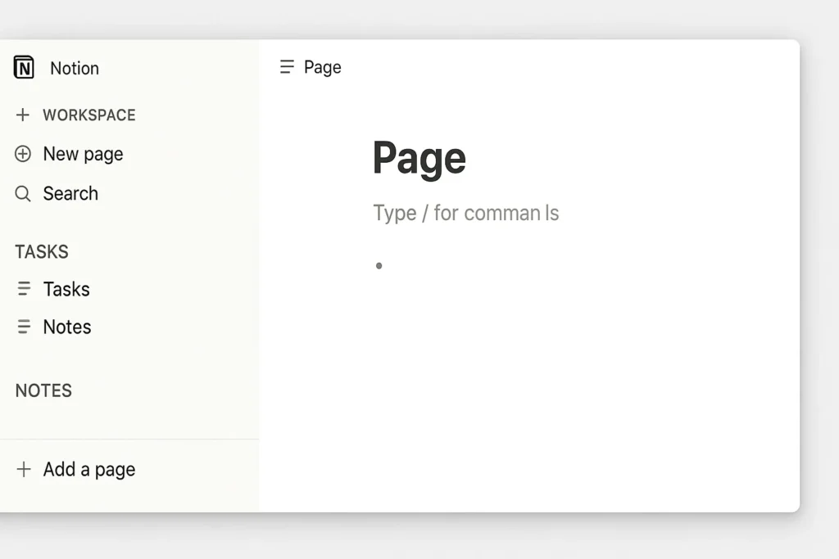Click the plus icon beside WORKSPACE
The image size is (839, 559).
(x=23, y=115)
